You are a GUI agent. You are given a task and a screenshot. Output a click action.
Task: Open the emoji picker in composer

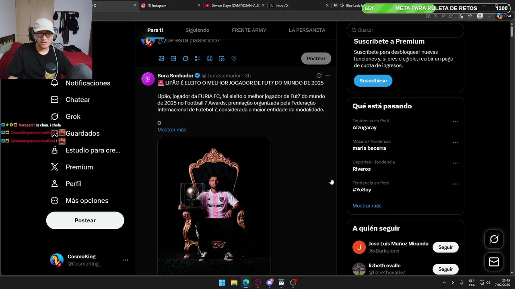coord(210,59)
